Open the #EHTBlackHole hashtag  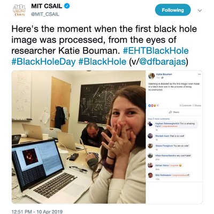pyautogui.click(x=156, y=51)
